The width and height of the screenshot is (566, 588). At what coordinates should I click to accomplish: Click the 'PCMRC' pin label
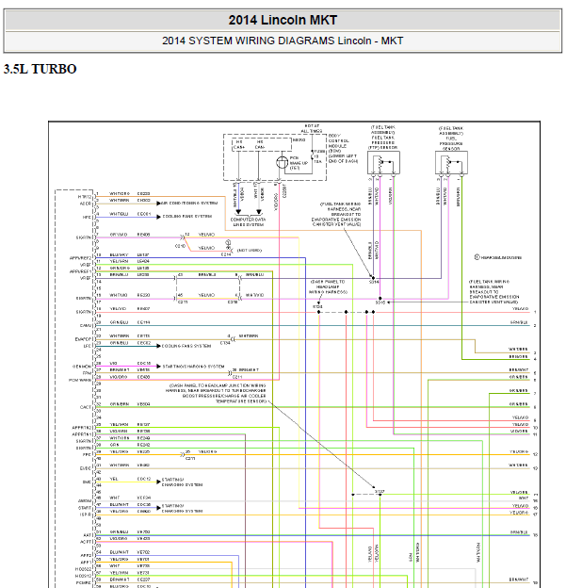coord(84,582)
